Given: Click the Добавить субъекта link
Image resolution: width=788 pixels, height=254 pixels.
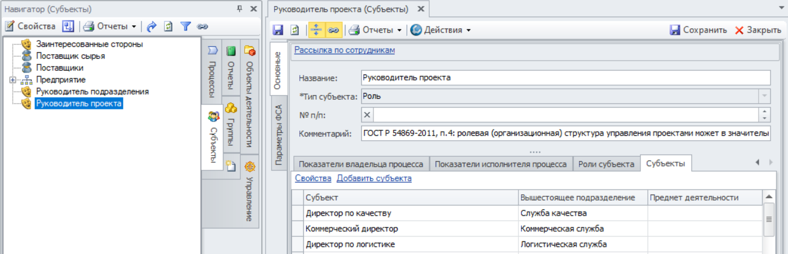Looking at the screenshot, I should point(374,178).
